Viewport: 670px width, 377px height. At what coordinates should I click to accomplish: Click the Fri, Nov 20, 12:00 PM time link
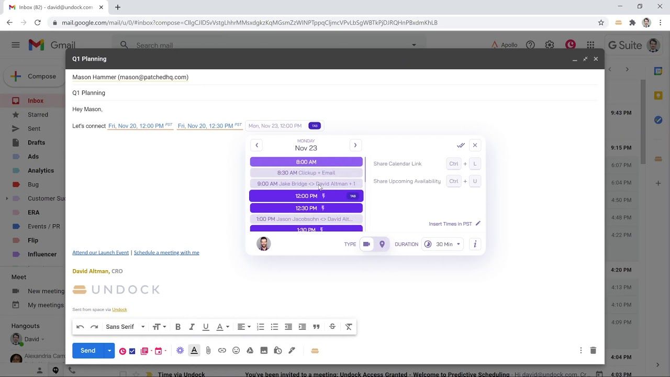click(x=140, y=126)
